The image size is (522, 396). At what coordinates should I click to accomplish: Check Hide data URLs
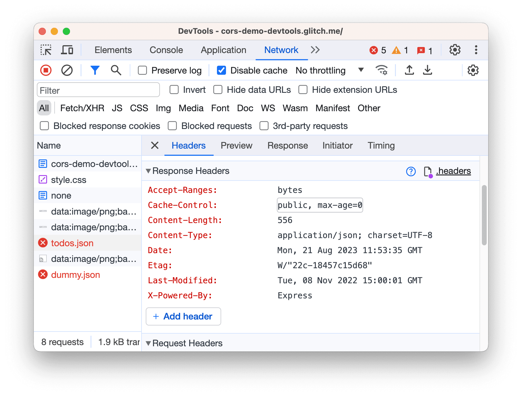[218, 90]
